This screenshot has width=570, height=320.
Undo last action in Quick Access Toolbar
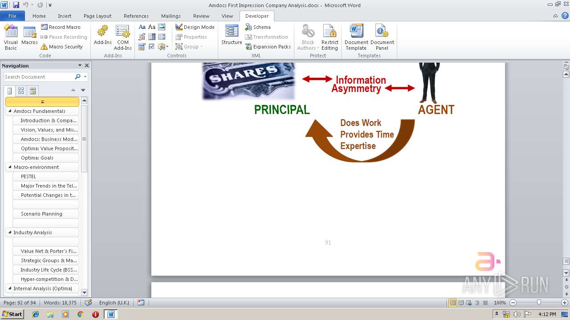click(26, 5)
